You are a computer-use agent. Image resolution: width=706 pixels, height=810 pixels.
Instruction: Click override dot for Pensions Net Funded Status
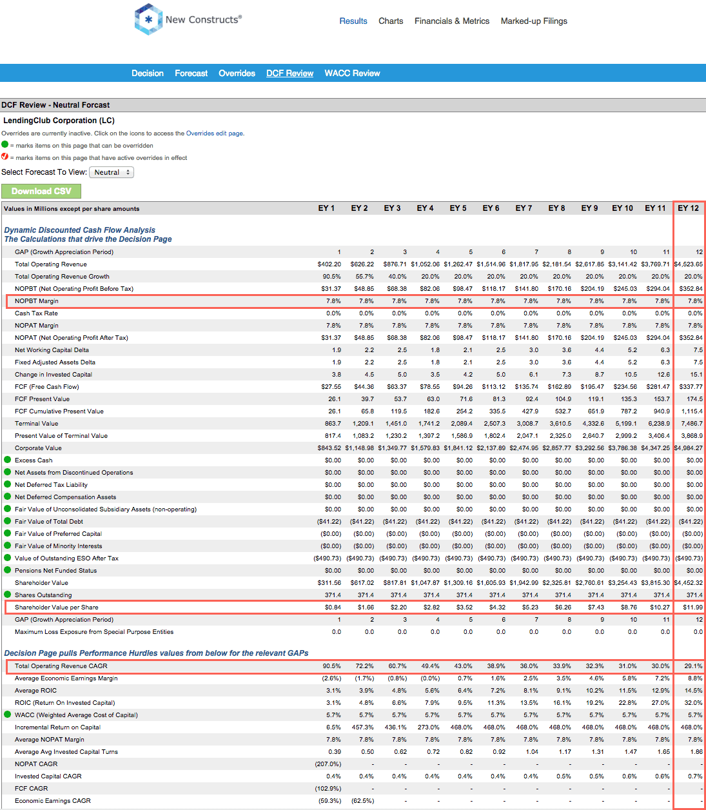click(8, 570)
